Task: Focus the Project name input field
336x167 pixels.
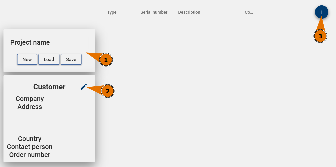Action: point(71,43)
